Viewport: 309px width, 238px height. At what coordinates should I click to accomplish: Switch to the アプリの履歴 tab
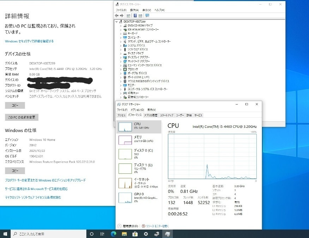(x=151, y=115)
